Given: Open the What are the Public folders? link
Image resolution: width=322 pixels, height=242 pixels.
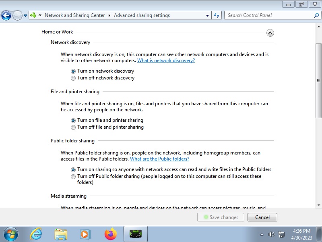Looking at the screenshot, I should [159, 159].
